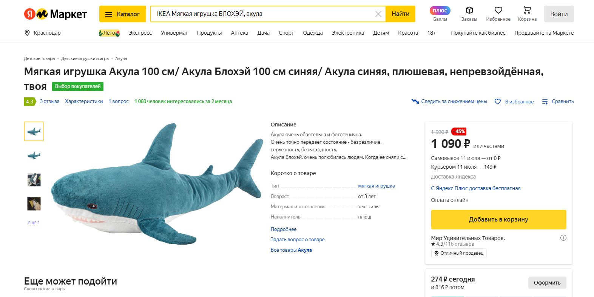594x297 pixels.
Task: Click the location pin near Краснодар
Action: click(x=27, y=33)
